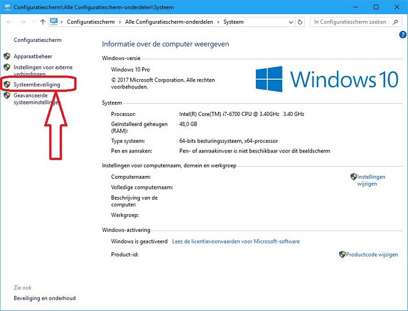
Task: Click Productcode wijzigen link
Action: pyautogui.click(x=372, y=255)
